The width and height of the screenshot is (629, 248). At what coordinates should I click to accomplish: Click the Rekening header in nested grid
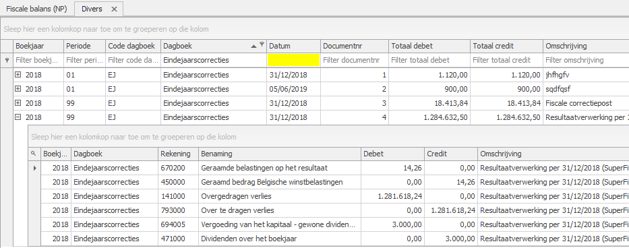(x=178, y=154)
